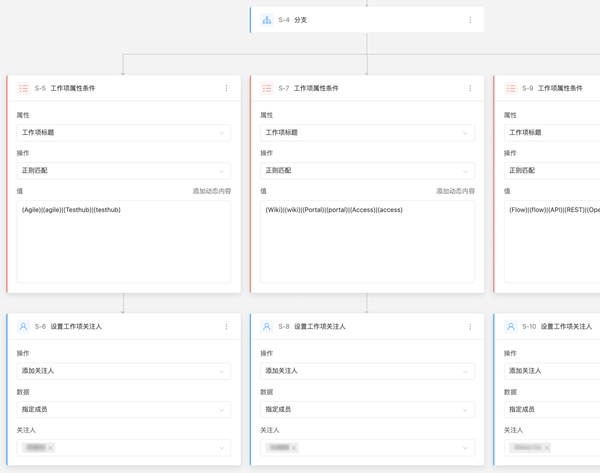The width and height of the screenshot is (600, 473).
Task: Click the regex value textarea on S-5
Action: [123, 240]
